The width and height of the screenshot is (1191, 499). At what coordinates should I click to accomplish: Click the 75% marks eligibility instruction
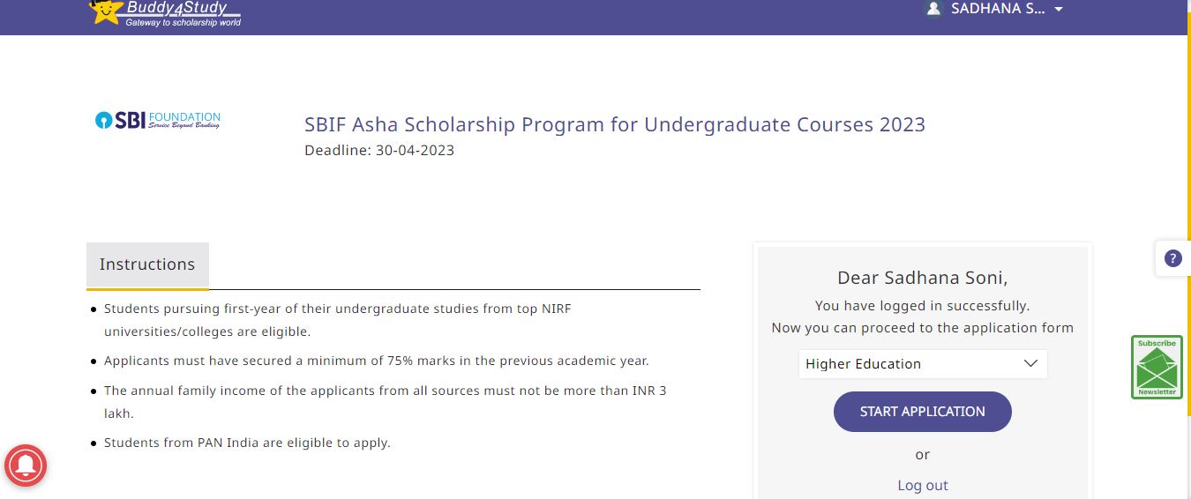coord(376,361)
